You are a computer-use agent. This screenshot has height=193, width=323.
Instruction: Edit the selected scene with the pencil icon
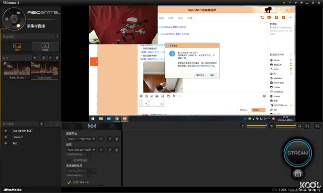[50, 58]
